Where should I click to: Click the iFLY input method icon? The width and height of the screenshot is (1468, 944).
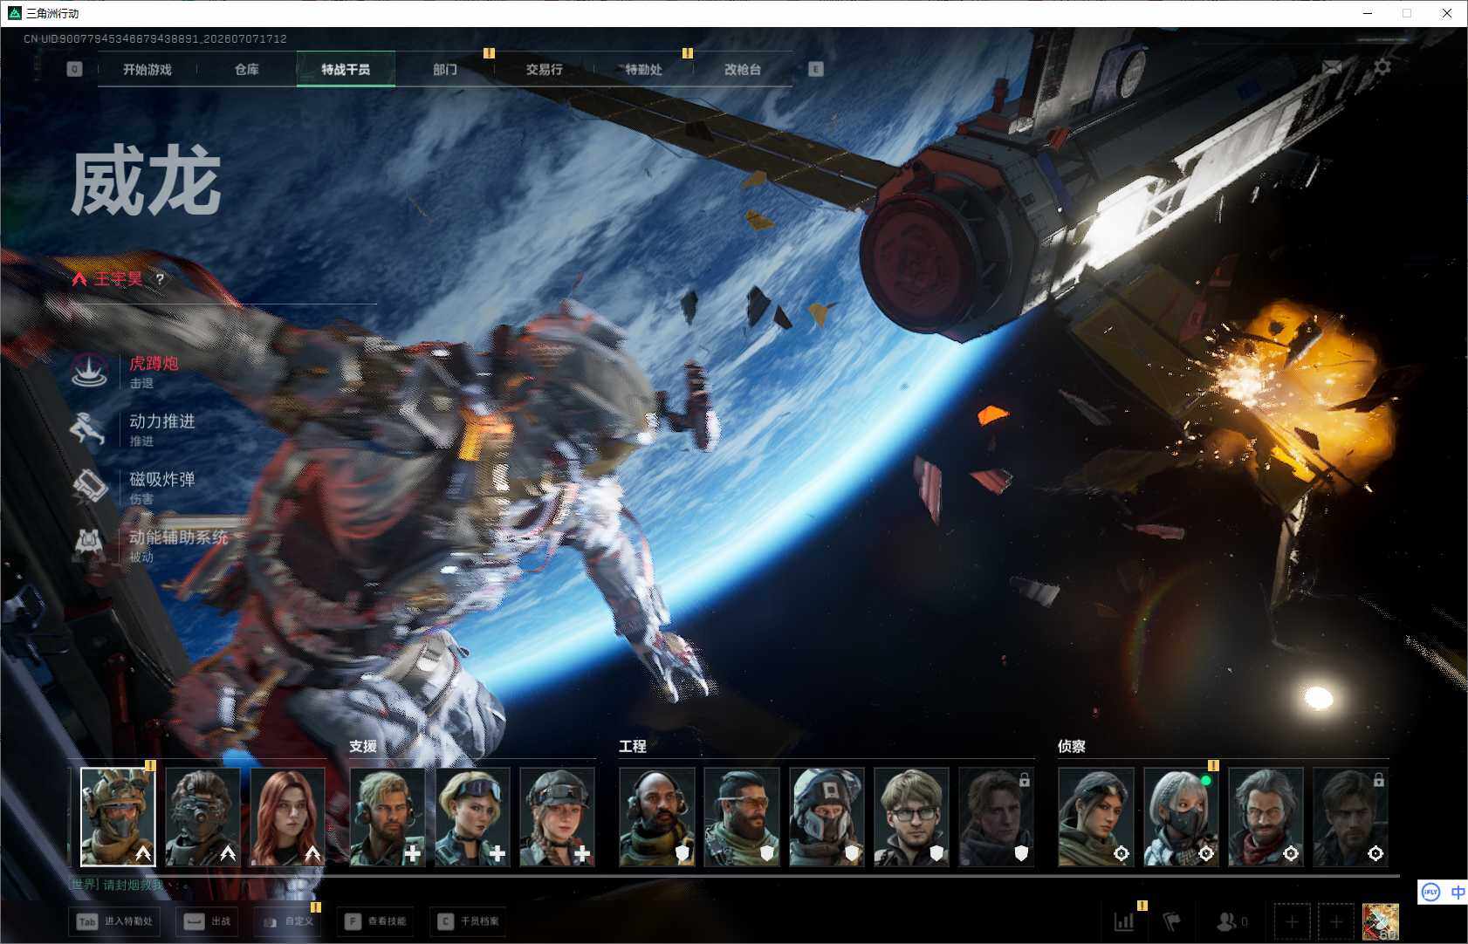click(x=1430, y=892)
